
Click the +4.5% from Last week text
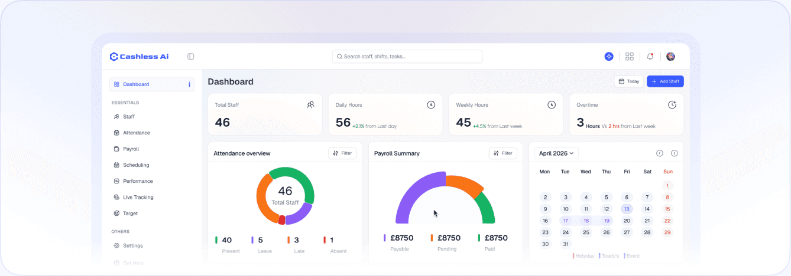[x=497, y=126]
